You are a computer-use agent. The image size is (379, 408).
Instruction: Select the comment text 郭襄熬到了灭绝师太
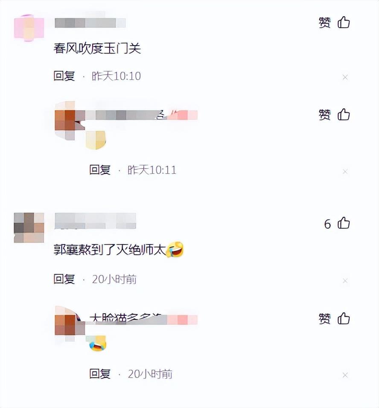[110, 250]
